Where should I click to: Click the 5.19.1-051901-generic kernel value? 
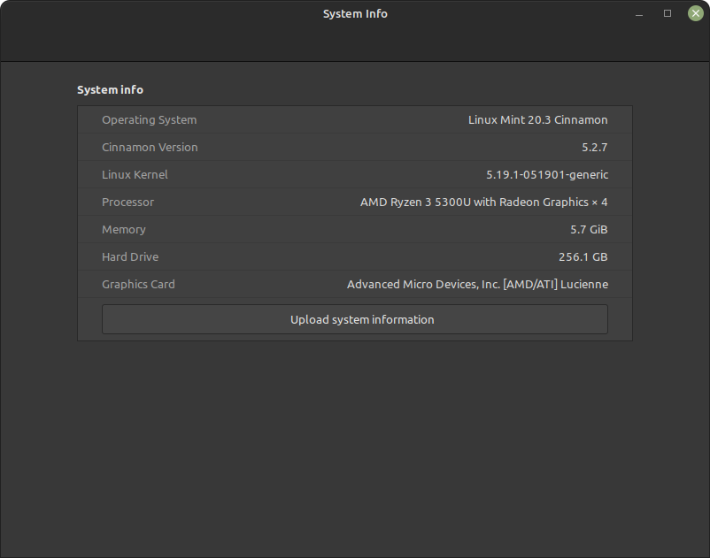[547, 174]
